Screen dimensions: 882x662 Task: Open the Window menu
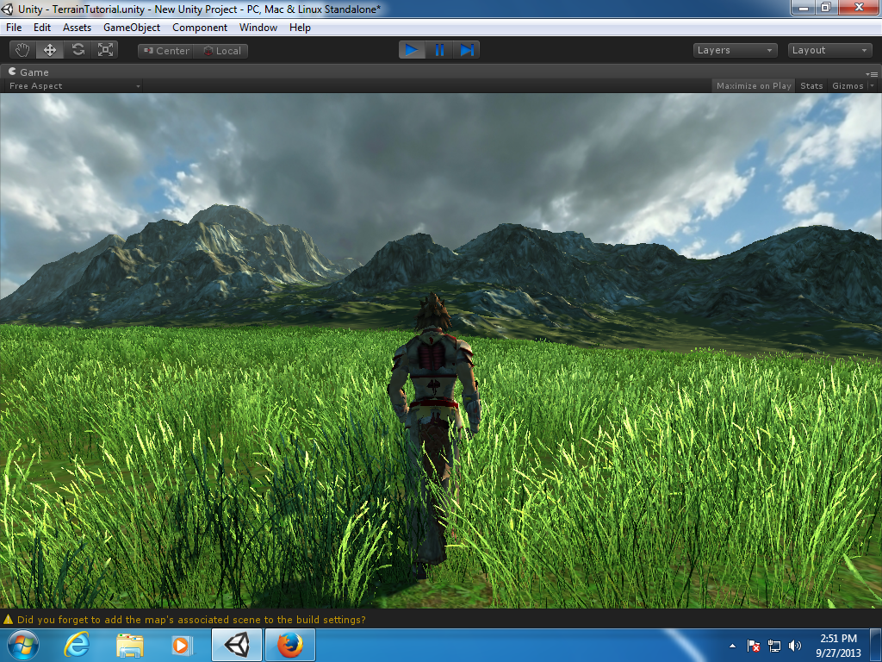pos(258,28)
